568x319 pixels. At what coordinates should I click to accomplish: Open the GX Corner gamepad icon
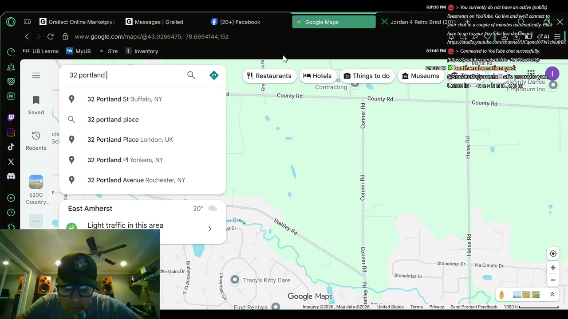tap(27, 22)
